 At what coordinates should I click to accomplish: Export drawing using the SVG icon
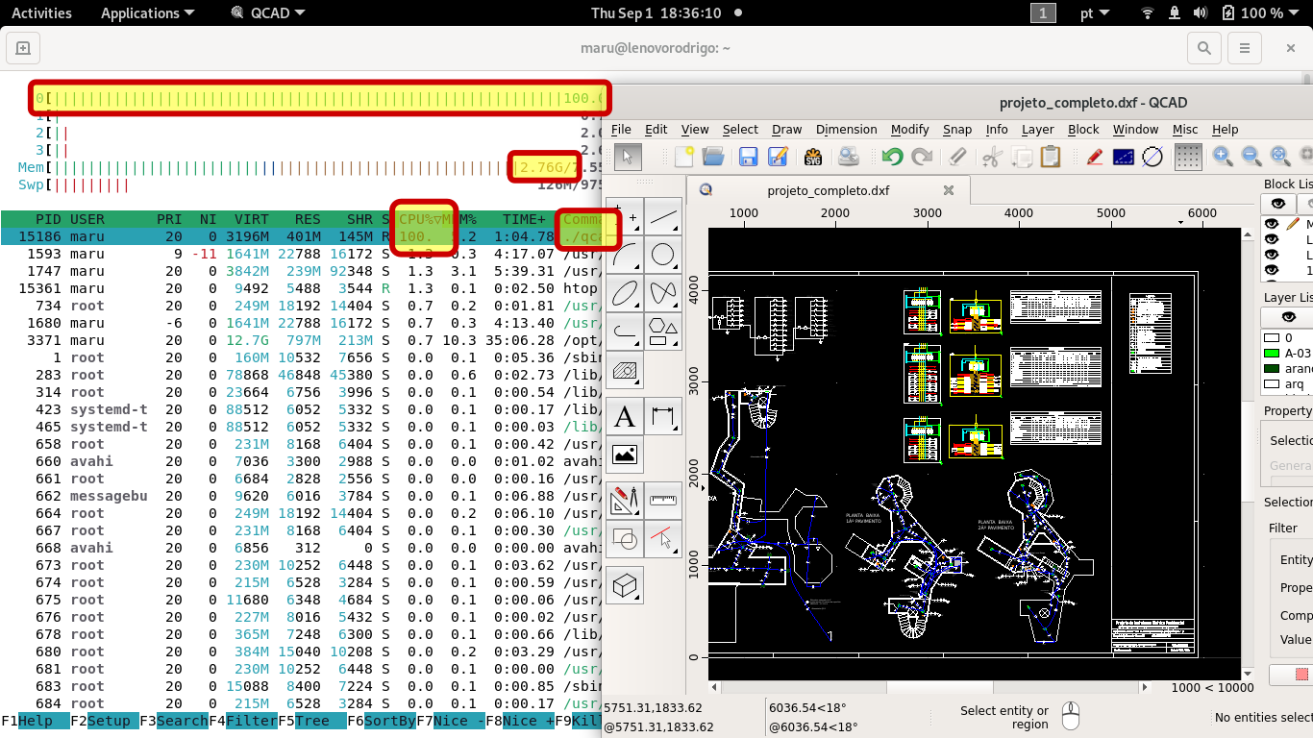point(813,156)
